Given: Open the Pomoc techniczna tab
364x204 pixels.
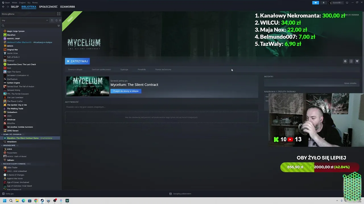Looking at the screenshot, I should coord(163,69).
